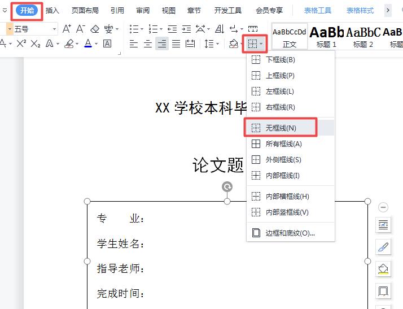Expand the line spacing dropdown
Viewport: 403px width, 309px height.
217,43
